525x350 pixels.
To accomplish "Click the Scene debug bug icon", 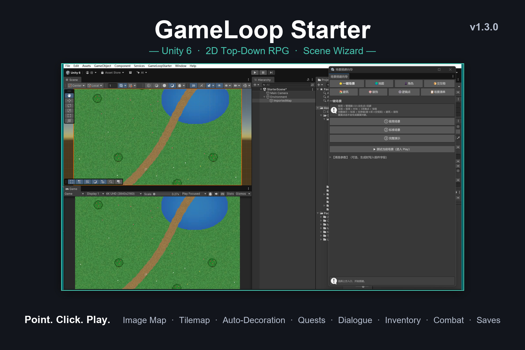I will coord(180,86).
